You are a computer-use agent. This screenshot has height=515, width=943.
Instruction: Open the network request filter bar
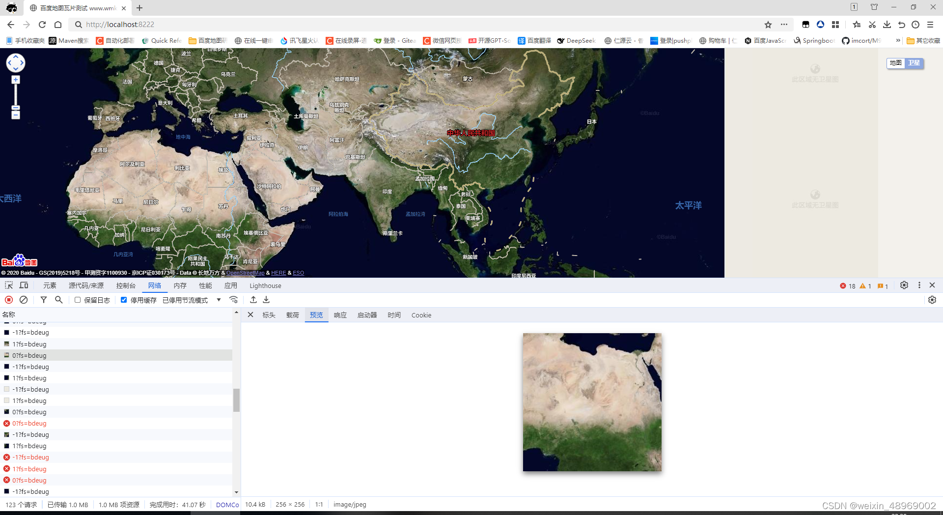44,300
